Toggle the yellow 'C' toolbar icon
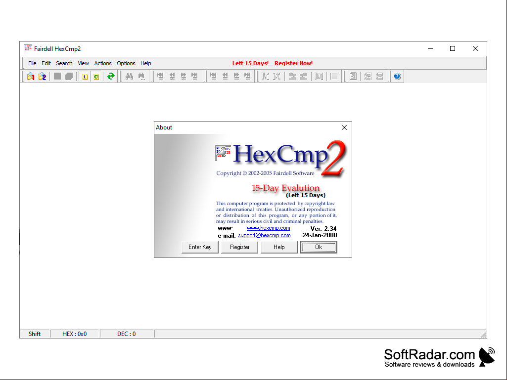Viewport: 507px width, 380px height. click(x=96, y=77)
